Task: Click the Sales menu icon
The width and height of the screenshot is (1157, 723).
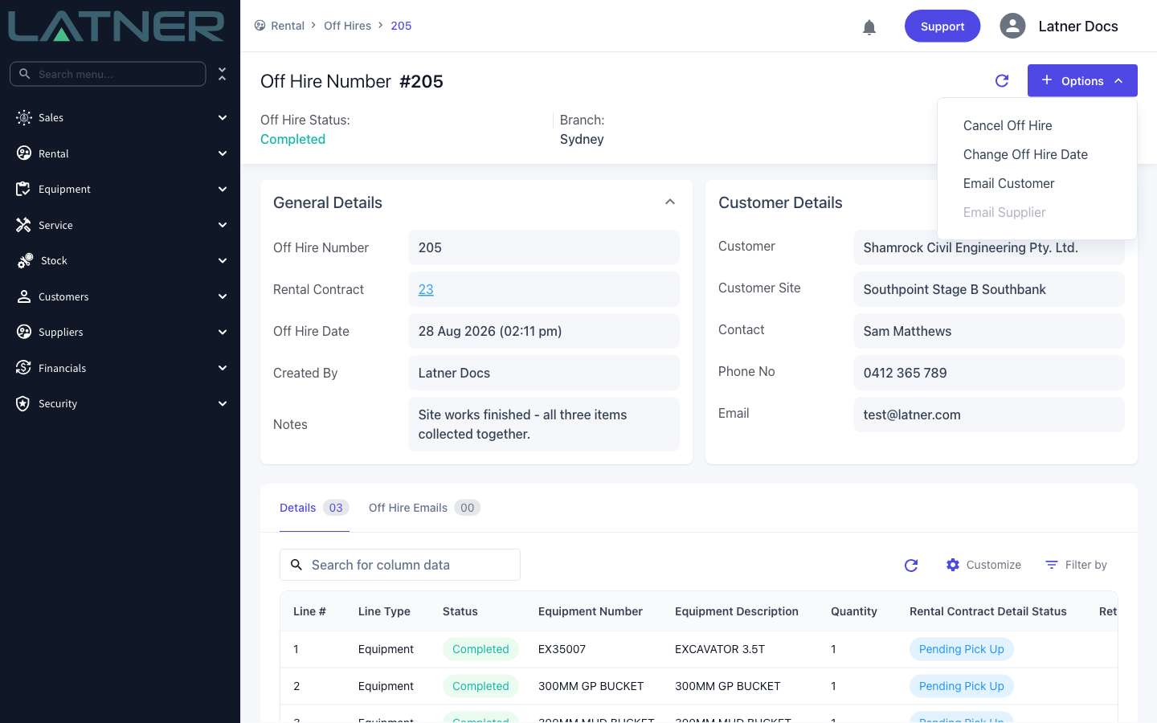Action: pos(23,117)
